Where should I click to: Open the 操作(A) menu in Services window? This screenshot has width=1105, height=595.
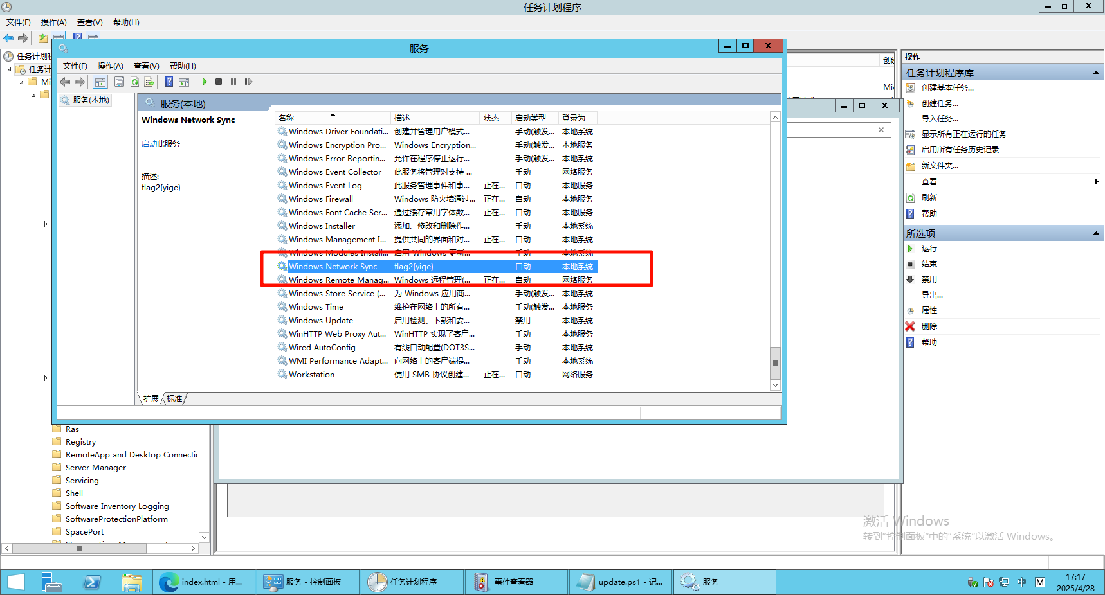pyautogui.click(x=111, y=66)
